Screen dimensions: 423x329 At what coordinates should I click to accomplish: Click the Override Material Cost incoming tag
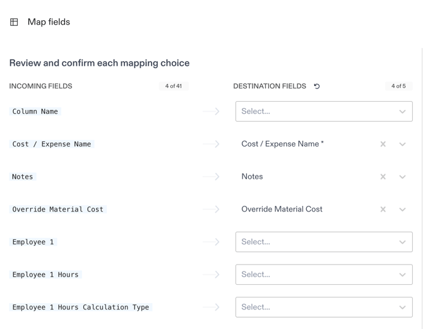pos(57,209)
